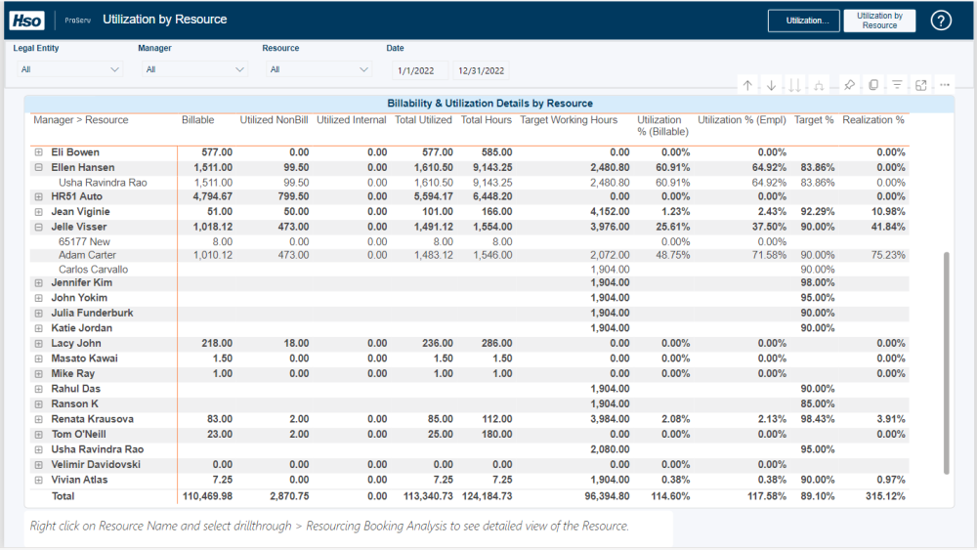Screen dimensions: 977x550
Task: Open the Manager filter dropdown
Action: (193, 70)
